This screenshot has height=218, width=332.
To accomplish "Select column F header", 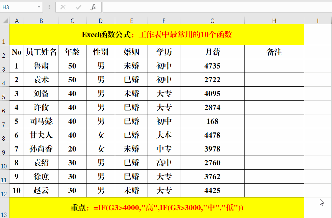I will (x=164, y=21).
